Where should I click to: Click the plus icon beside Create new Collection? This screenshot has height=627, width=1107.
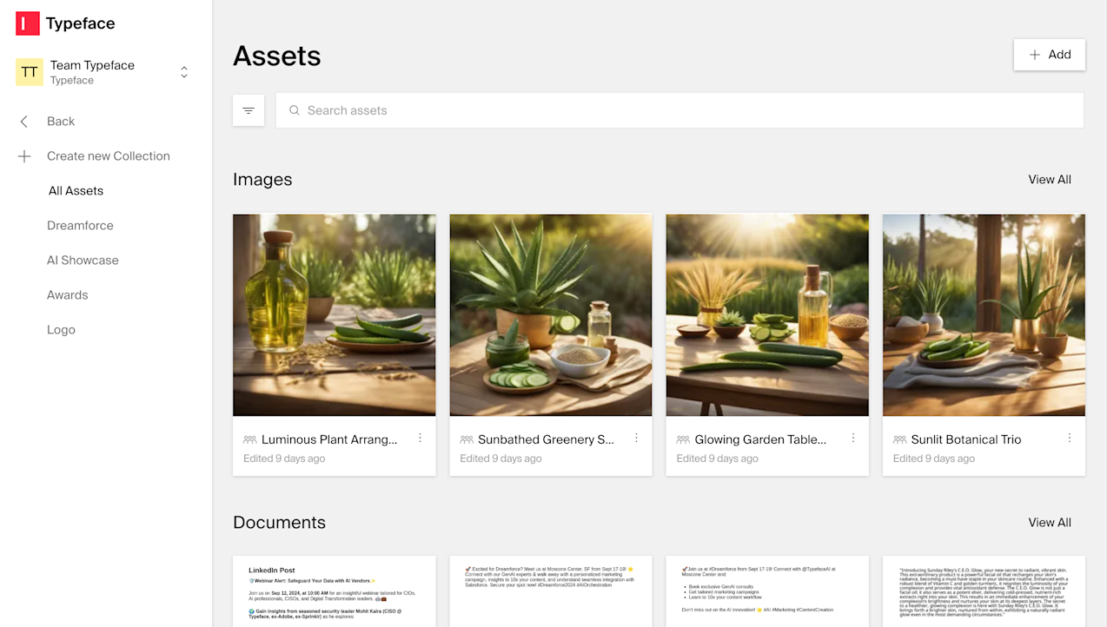24,156
